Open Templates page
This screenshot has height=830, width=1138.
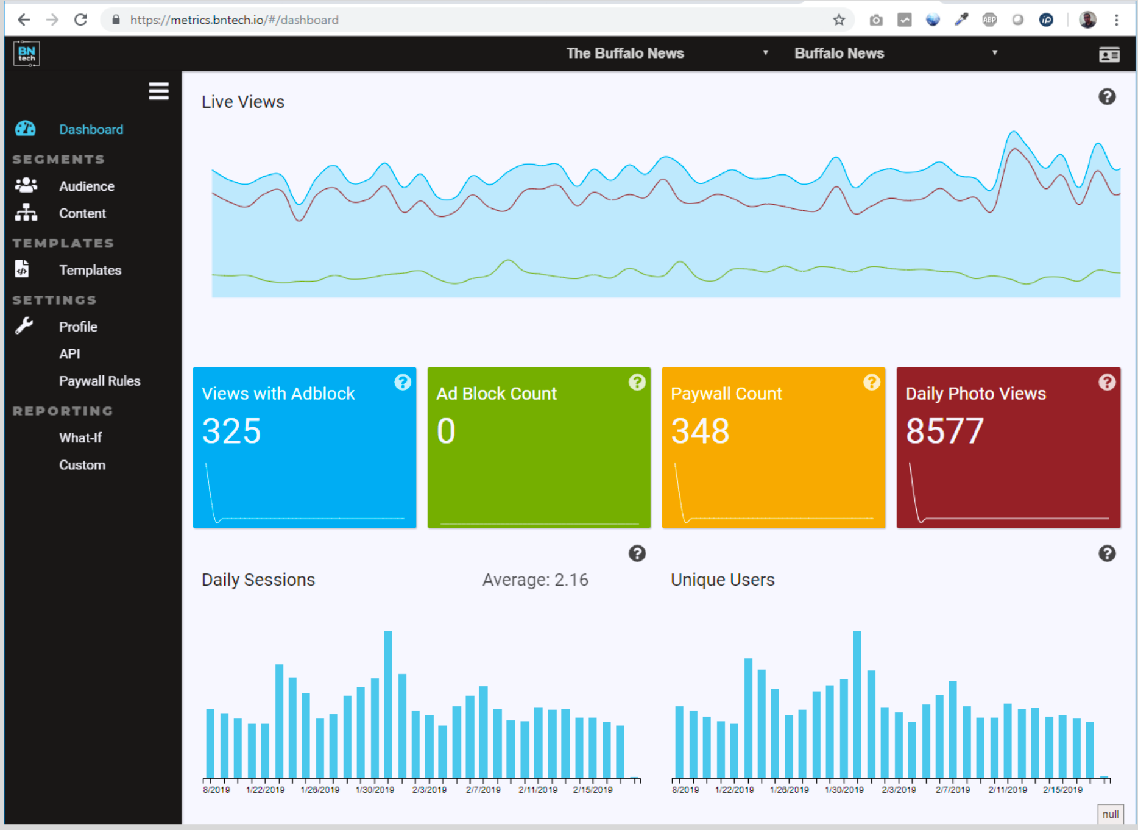pyautogui.click(x=90, y=270)
